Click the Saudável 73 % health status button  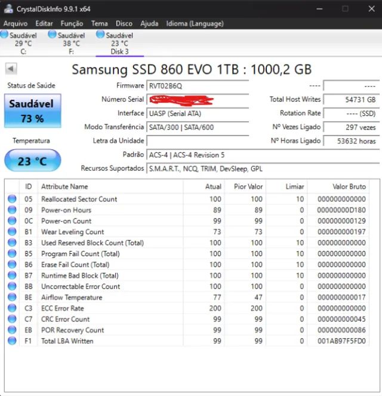(33, 111)
